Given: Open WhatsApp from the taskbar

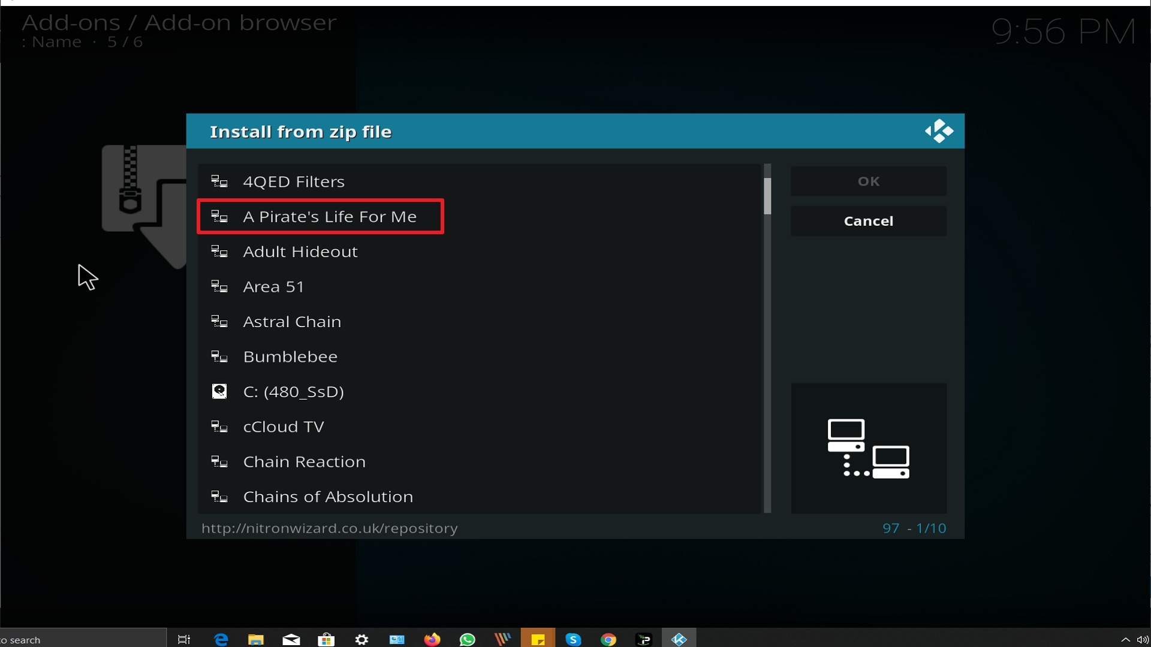Looking at the screenshot, I should (x=467, y=639).
